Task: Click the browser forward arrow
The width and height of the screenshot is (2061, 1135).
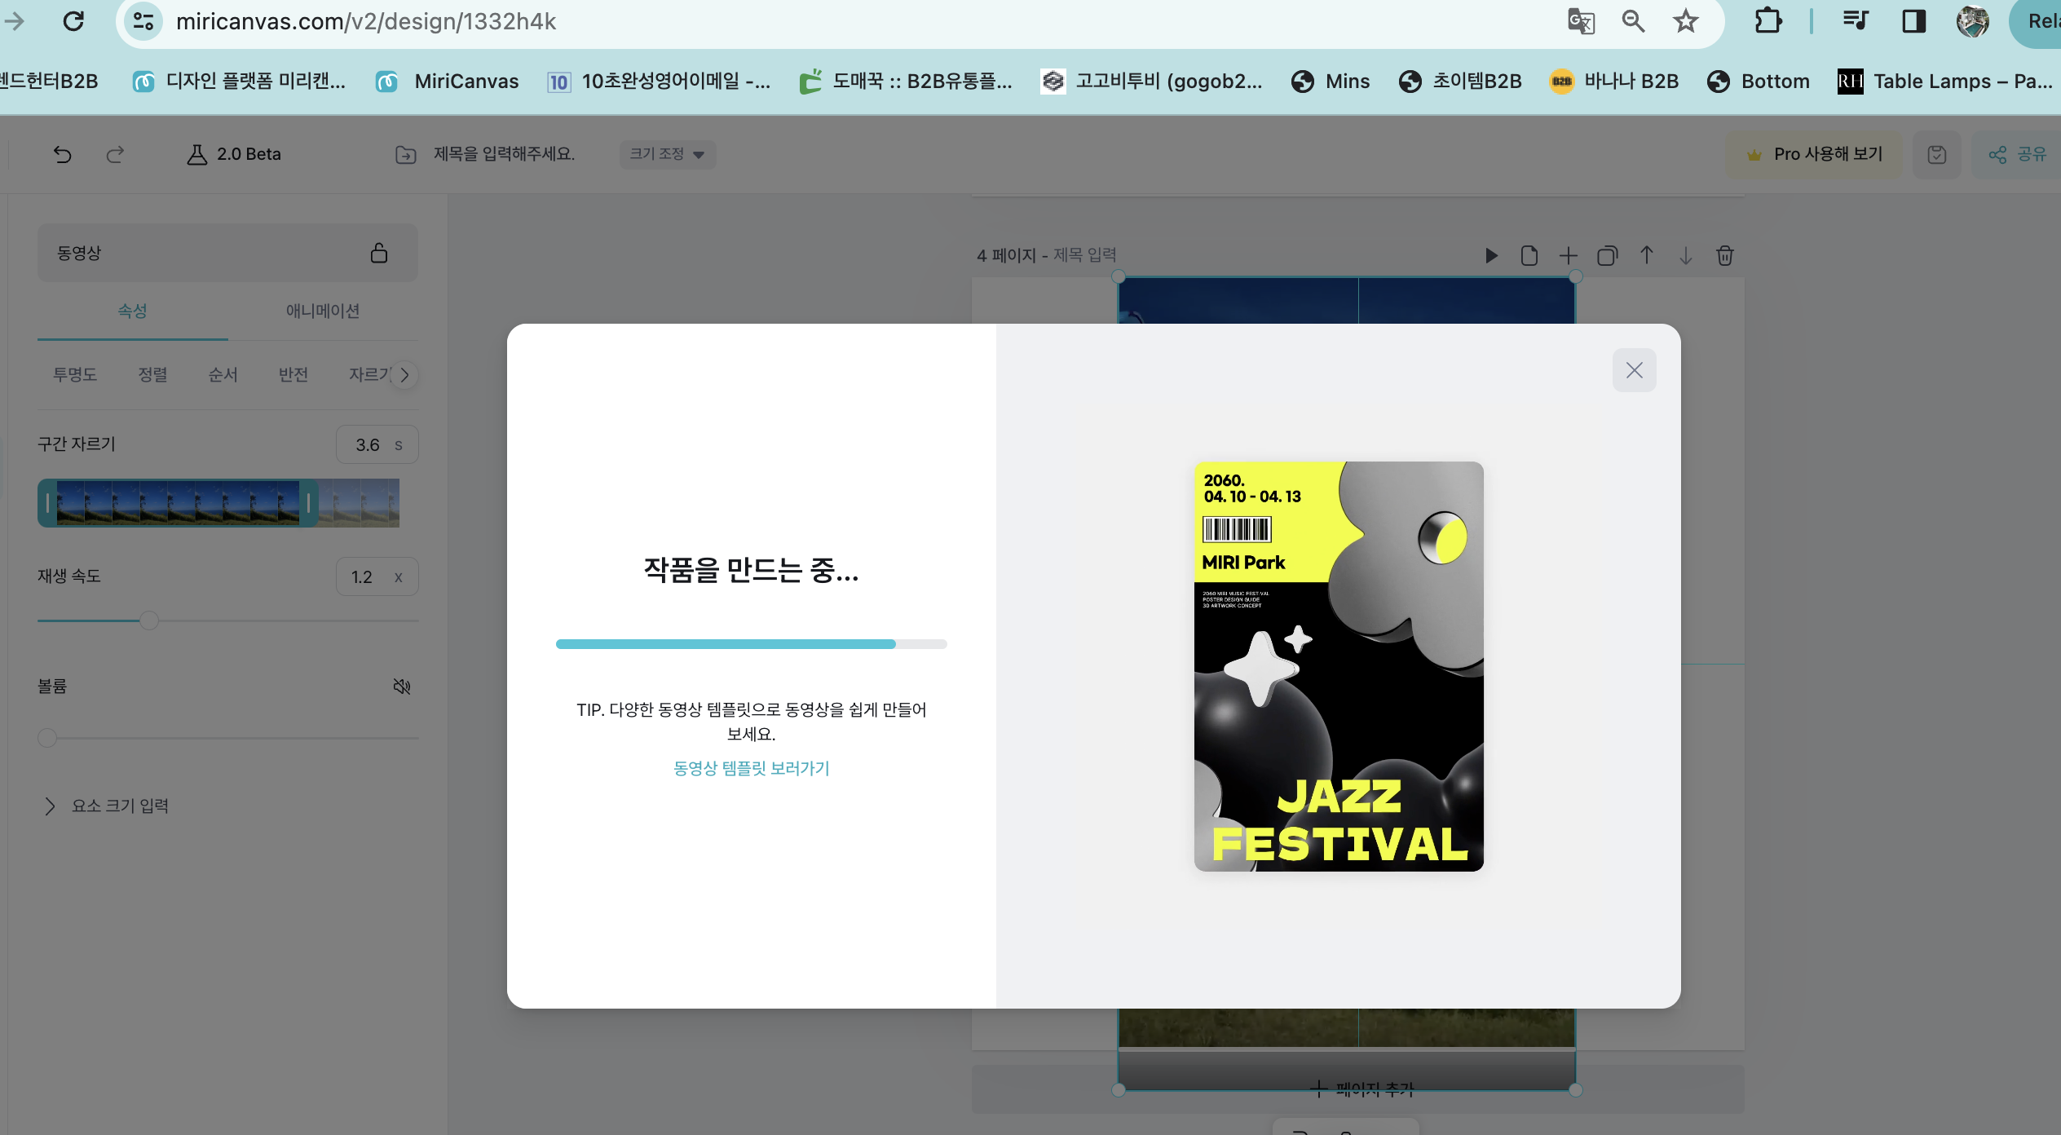Action: (15, 21)
